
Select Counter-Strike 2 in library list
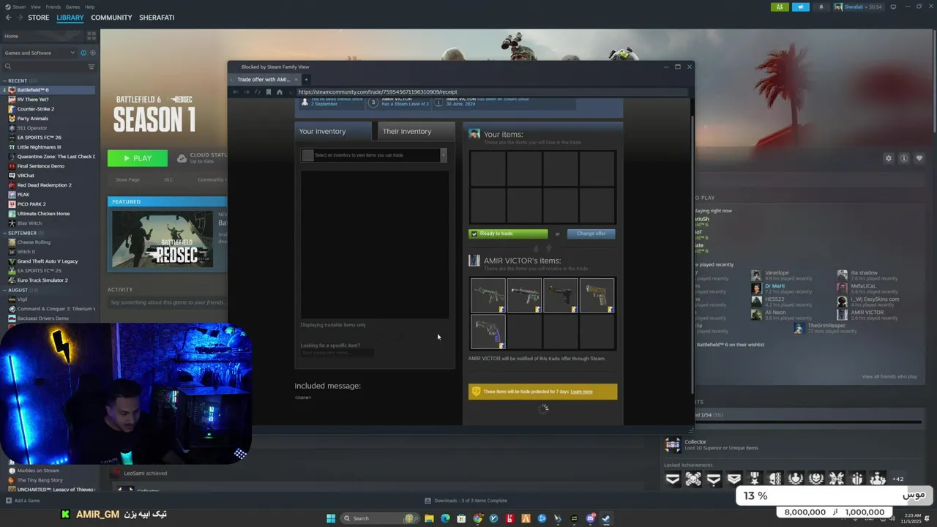[x=35, y=109]
